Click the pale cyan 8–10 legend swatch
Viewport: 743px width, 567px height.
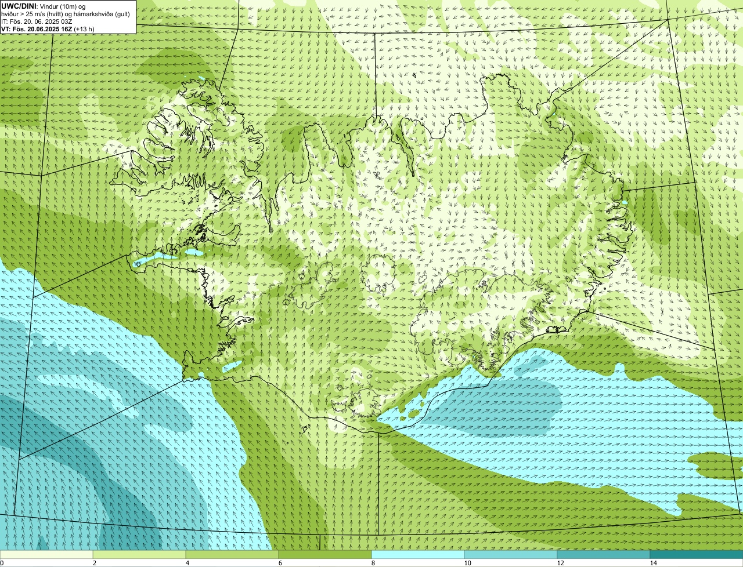pos(418,554)
